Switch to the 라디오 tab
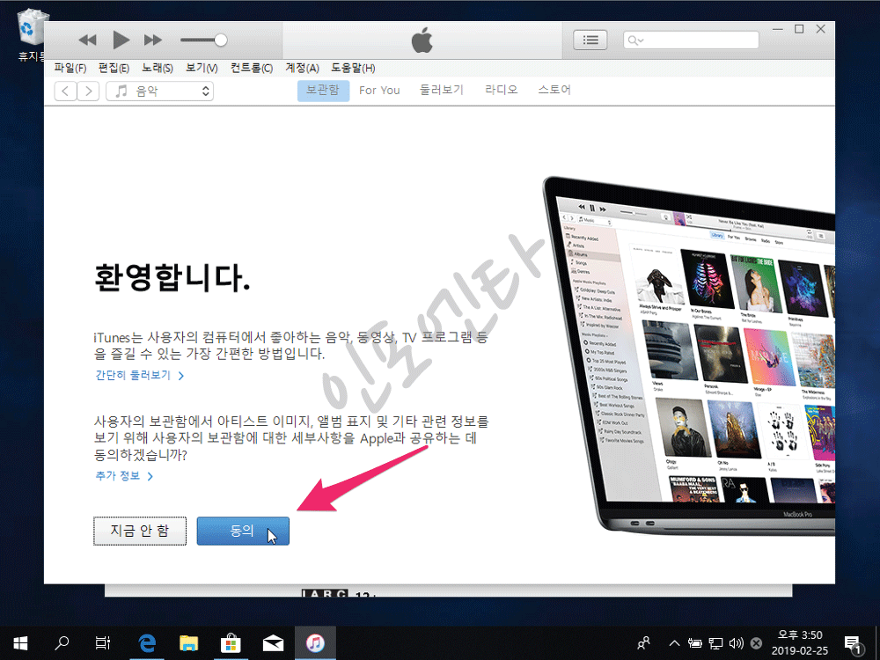880x660 pixels. [x=502, y=90]
